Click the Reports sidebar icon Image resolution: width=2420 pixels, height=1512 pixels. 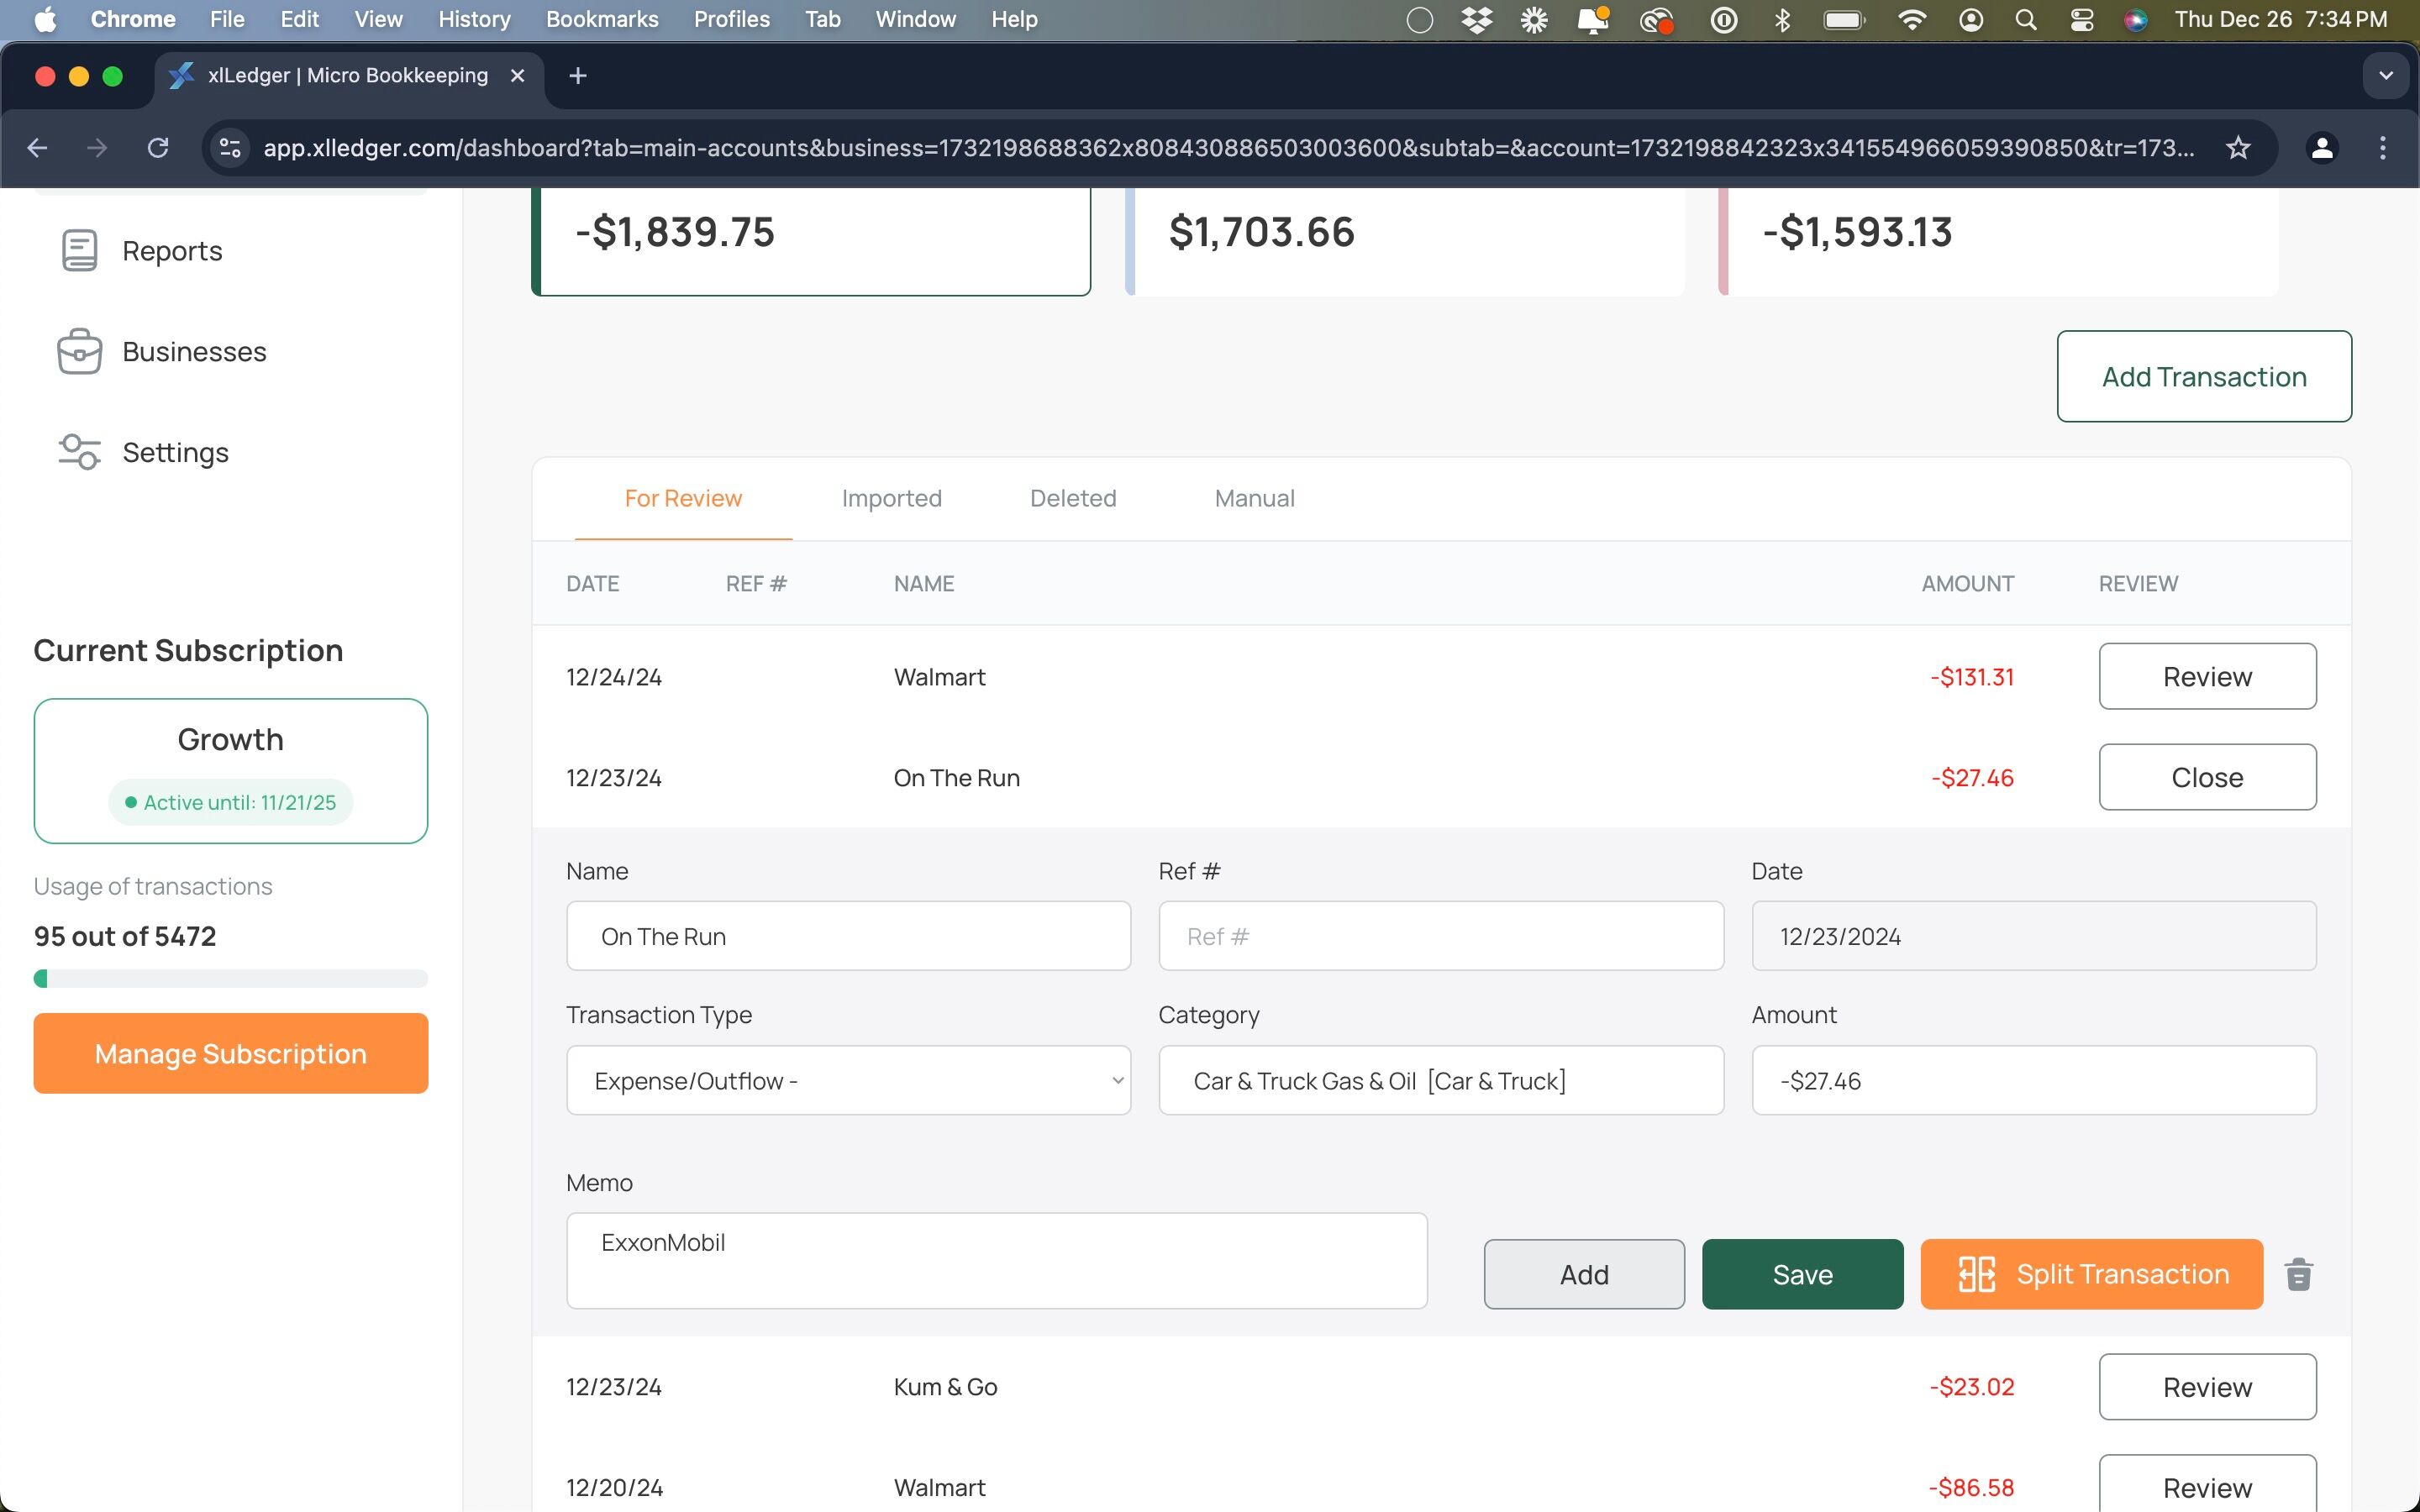pyautogui.click(x=79, y=250)
